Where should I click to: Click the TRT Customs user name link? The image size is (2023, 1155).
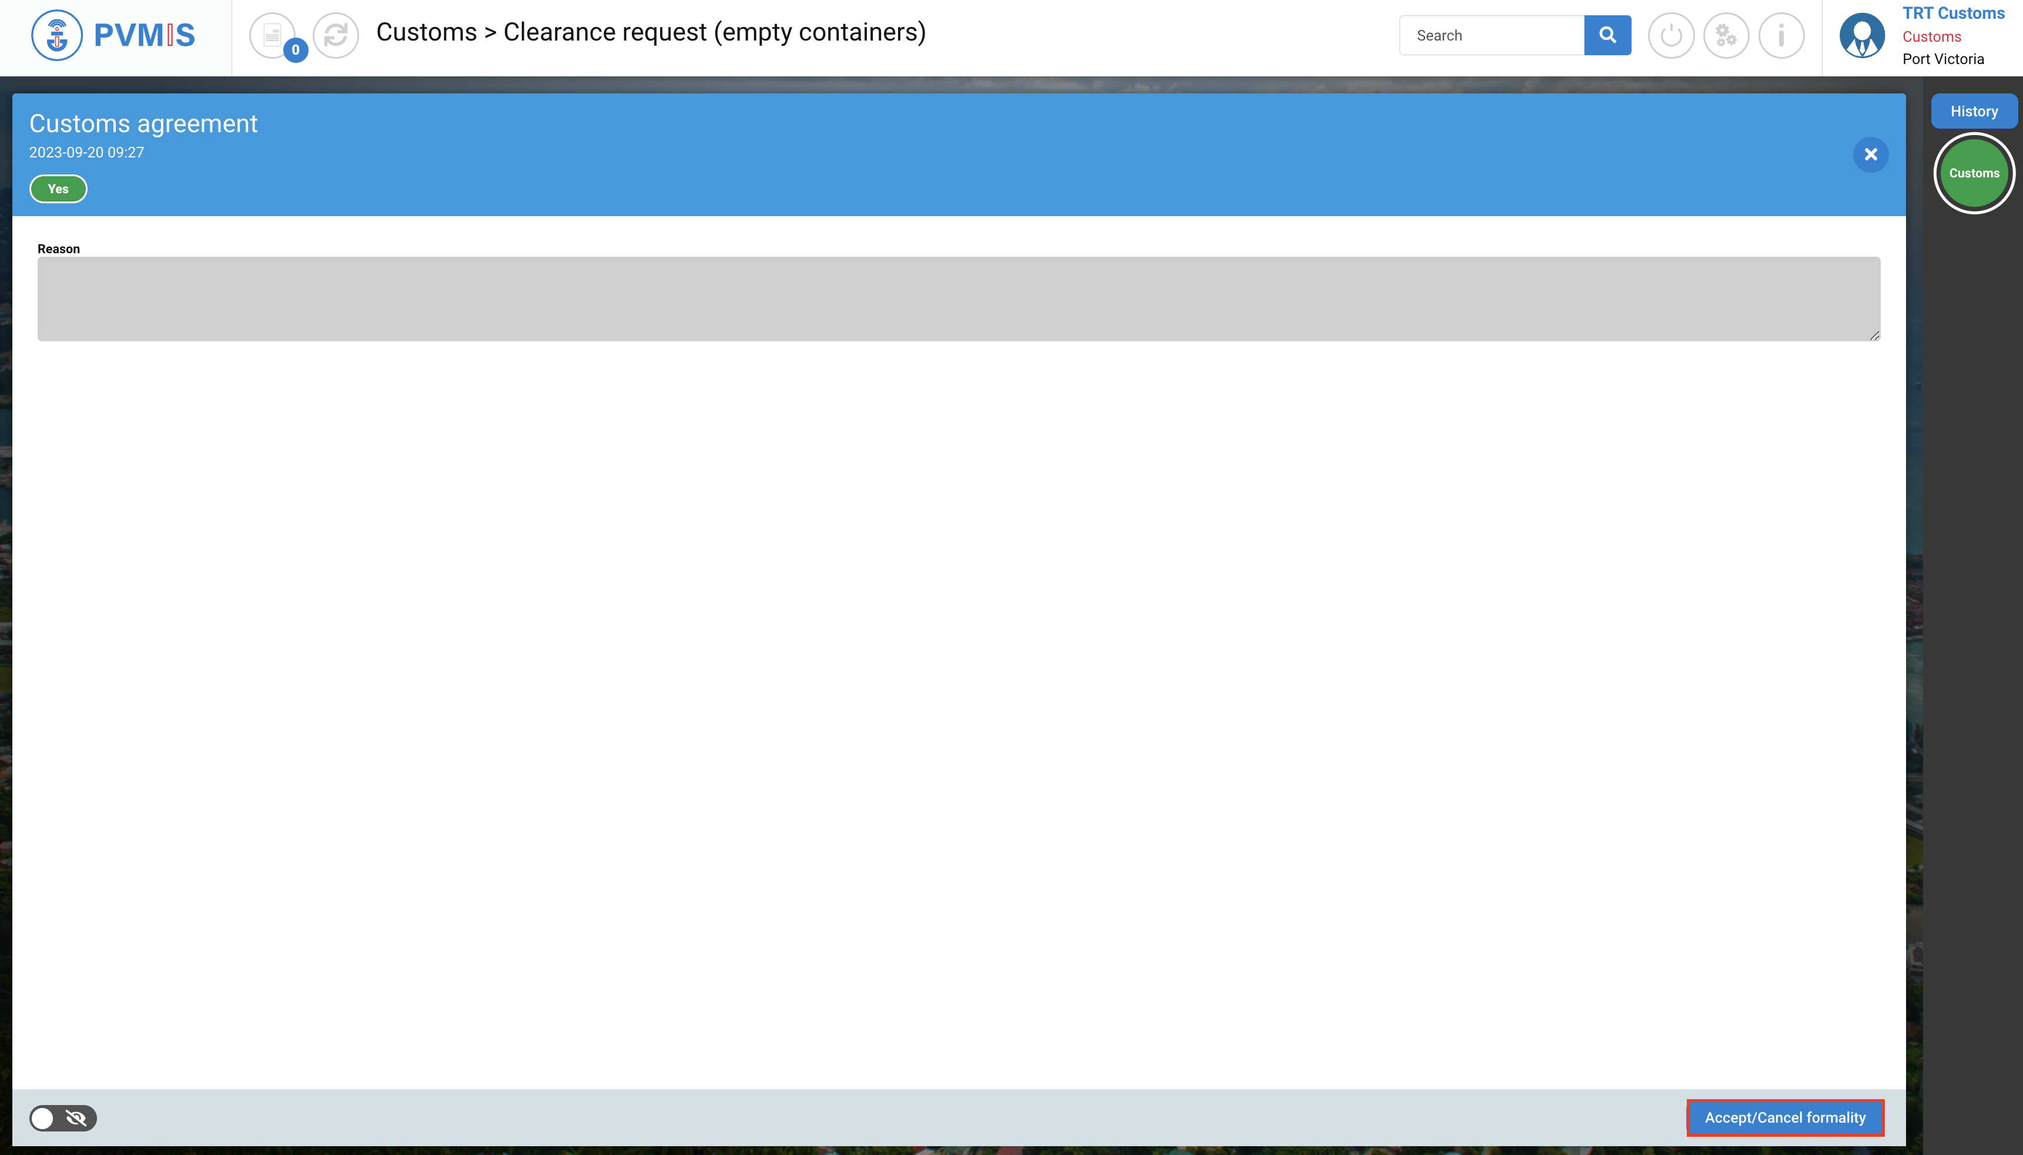pos(1953,14)
